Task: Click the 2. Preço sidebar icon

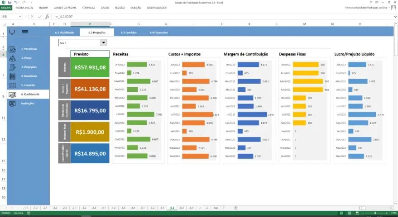Action: 12,58
